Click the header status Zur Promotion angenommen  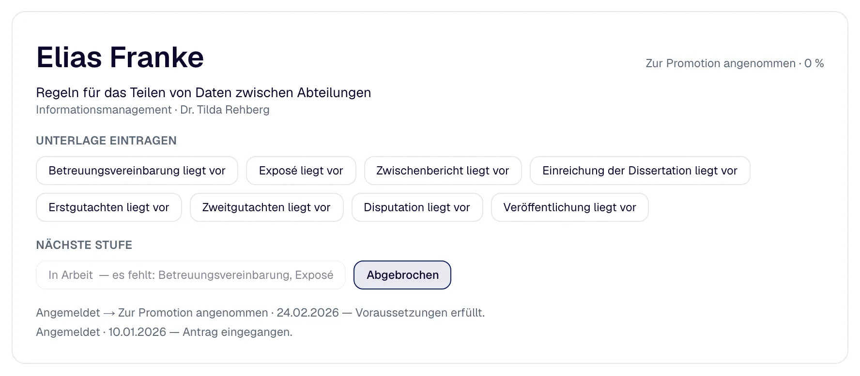[721, 63]
